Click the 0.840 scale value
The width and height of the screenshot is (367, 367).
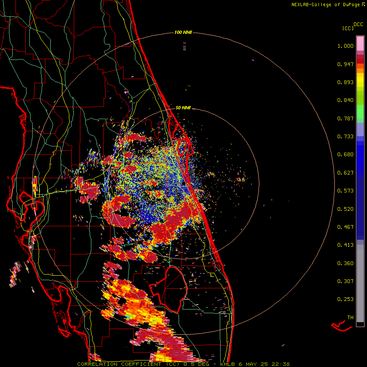[x=345, y=100]
